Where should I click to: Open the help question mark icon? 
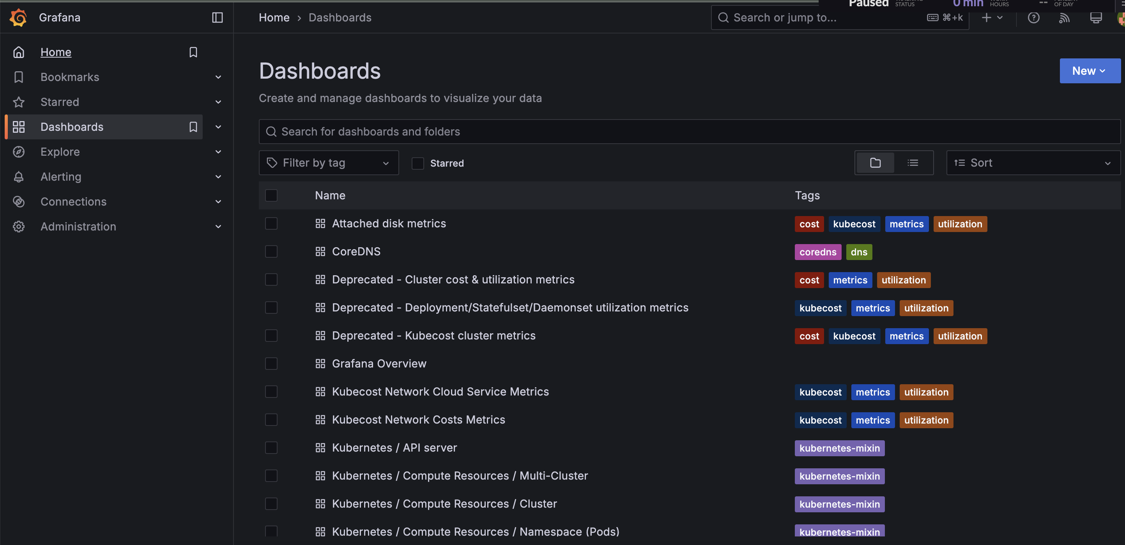point(1033,18)
